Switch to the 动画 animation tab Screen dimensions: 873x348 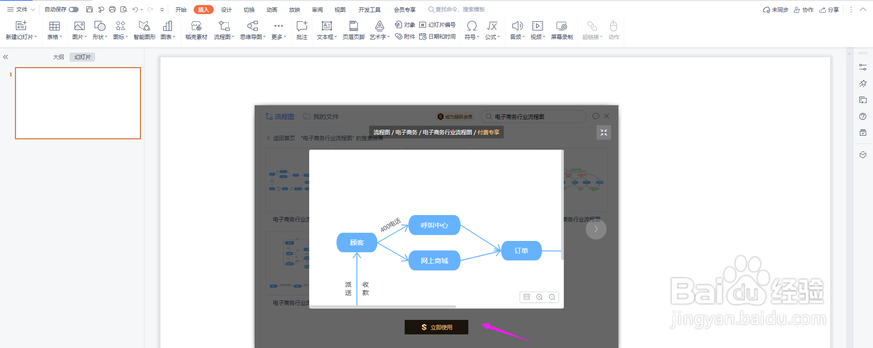tap(272, 10)
